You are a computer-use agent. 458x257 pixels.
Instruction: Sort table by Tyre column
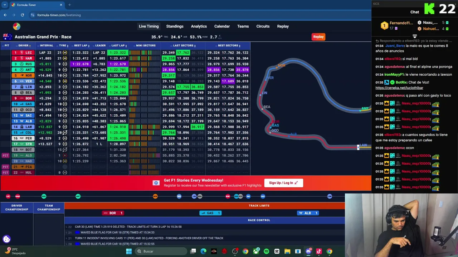pos(64,45)
